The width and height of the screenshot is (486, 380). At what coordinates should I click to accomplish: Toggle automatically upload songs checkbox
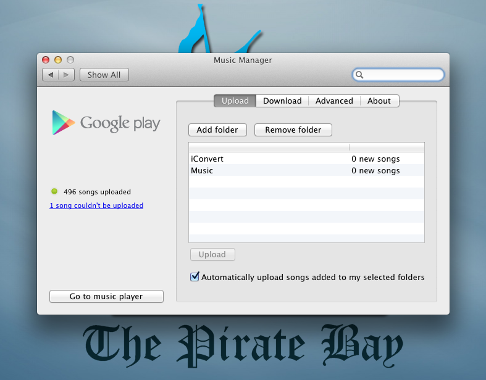click(195, 276)
